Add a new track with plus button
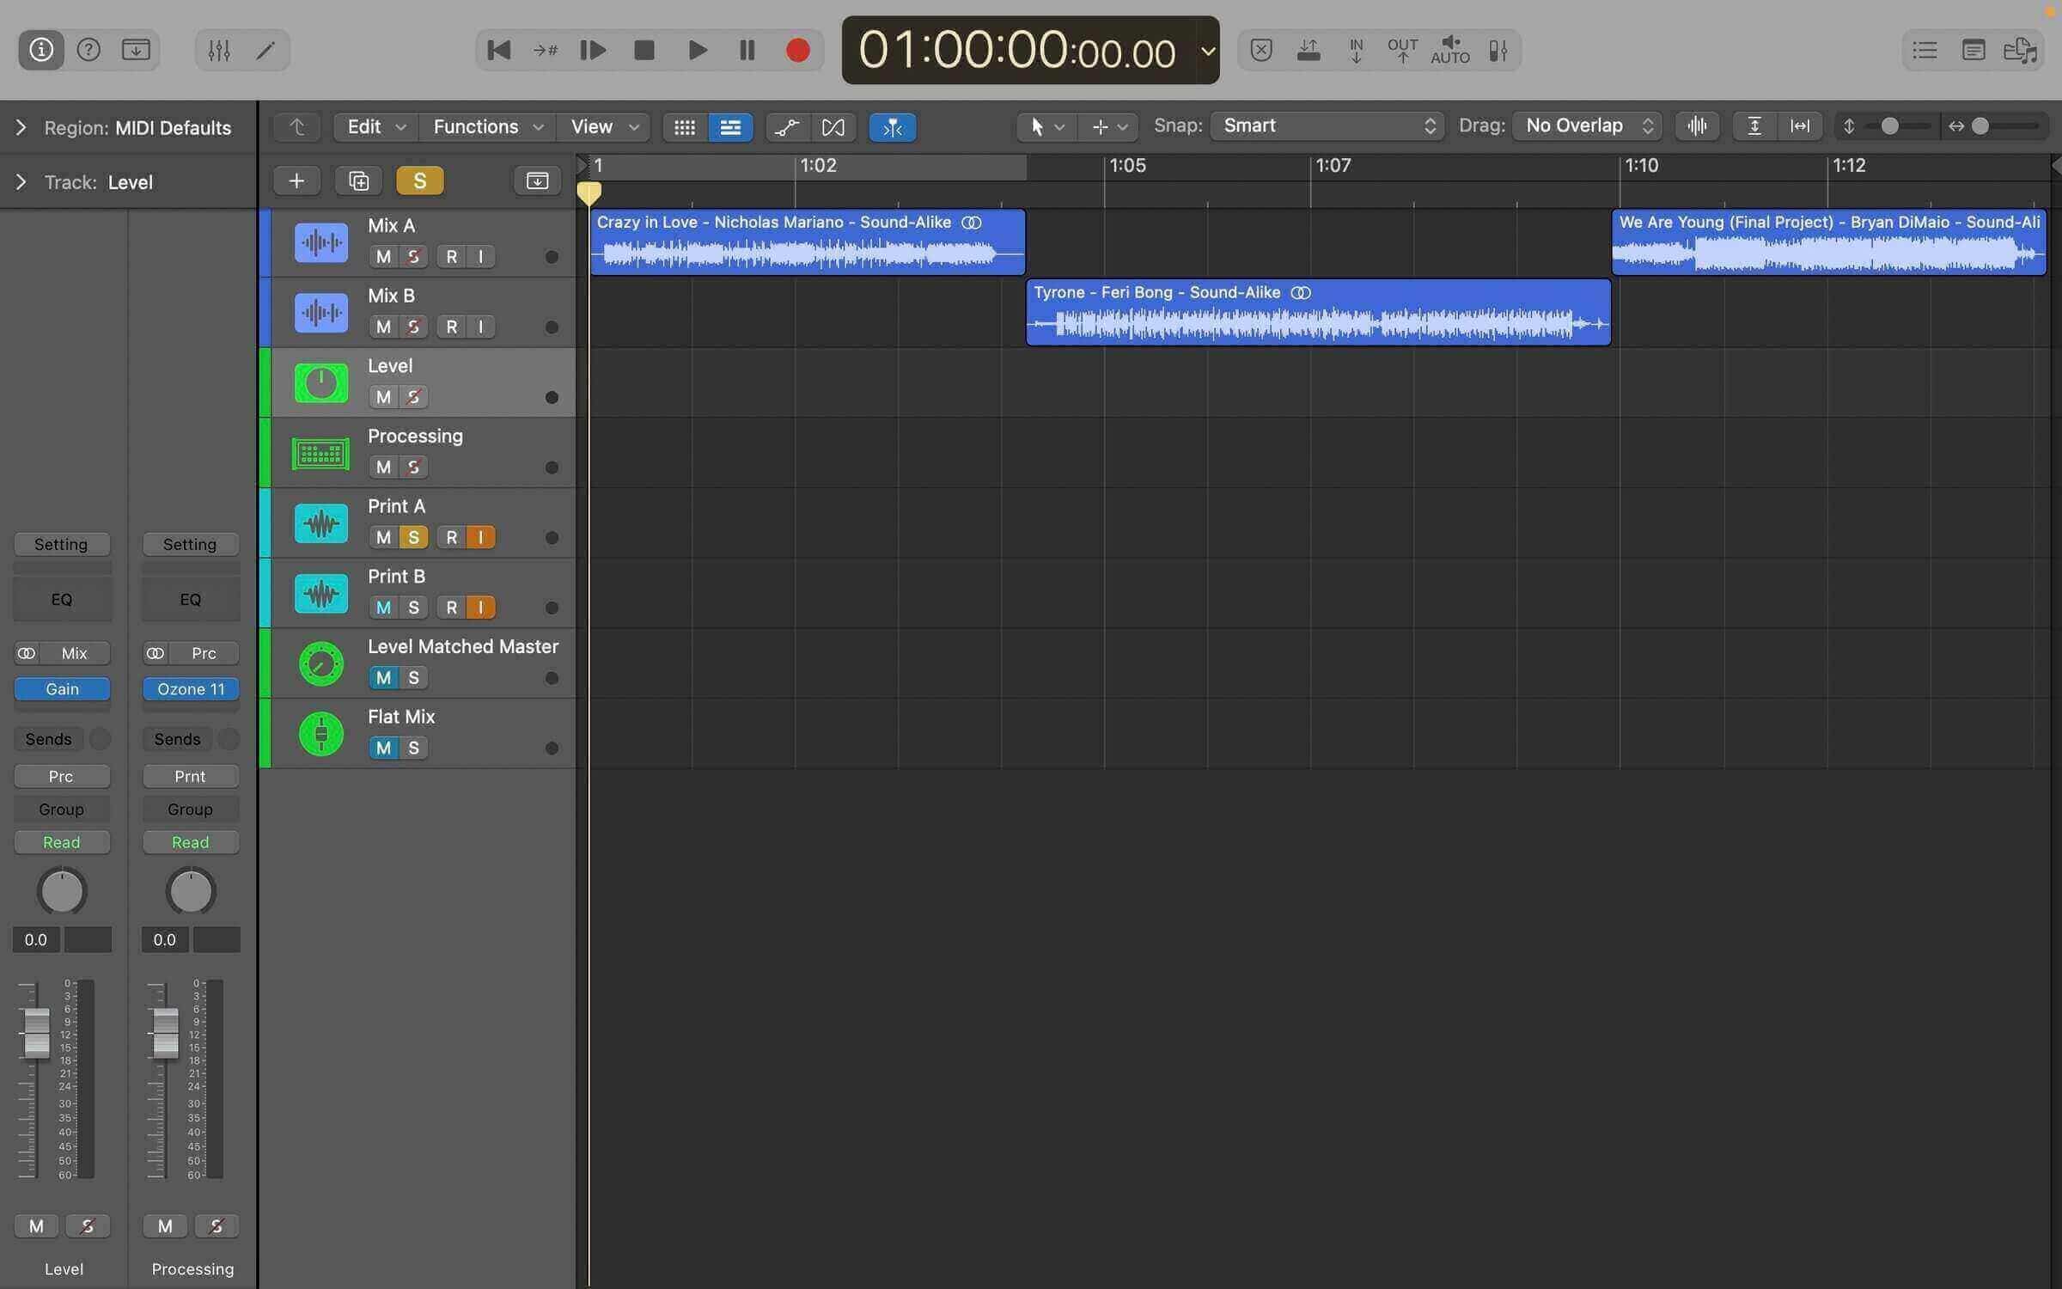The image size is (2062, 1289). click(296, 180)
